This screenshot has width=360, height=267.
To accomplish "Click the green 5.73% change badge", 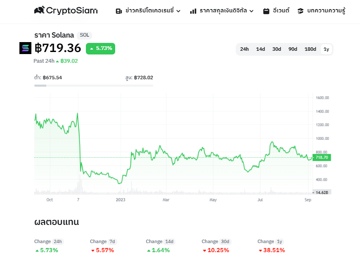I will (x=101, y=48).
